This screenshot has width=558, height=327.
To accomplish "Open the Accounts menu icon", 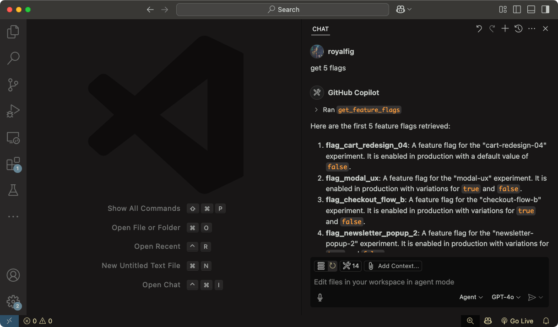I will pos(13,275).
